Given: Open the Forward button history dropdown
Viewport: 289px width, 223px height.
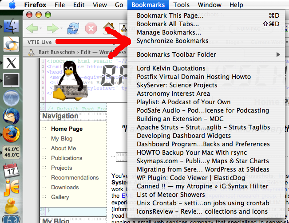Looking at the screenshot, I should pyautogui.click(x=61, y=28).
